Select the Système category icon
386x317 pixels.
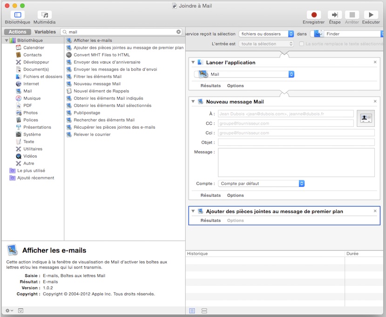coord(19,134)
